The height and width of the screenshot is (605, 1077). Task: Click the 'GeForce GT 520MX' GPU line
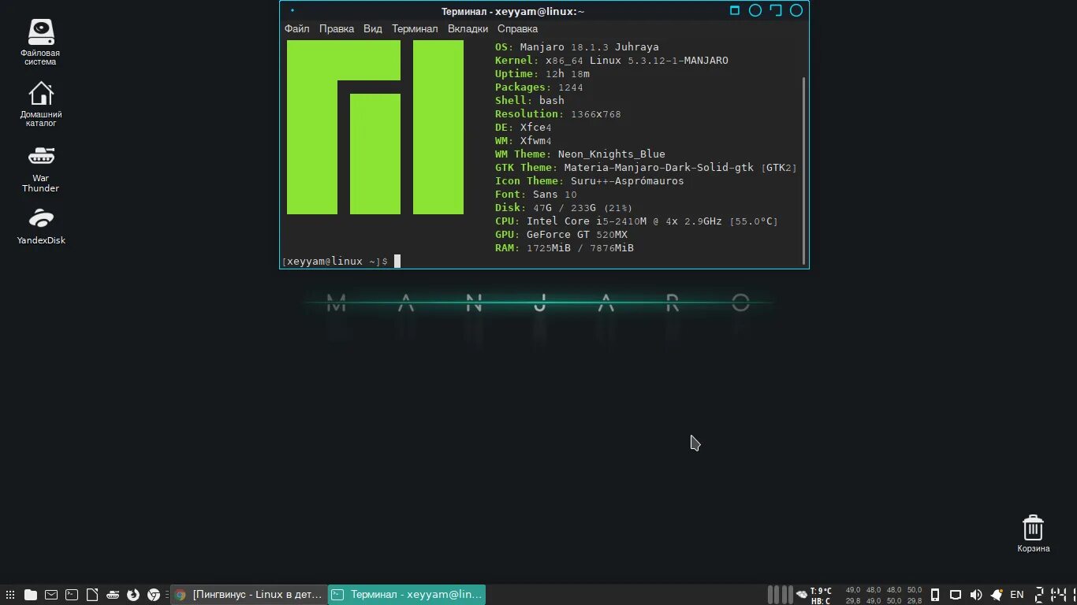[561, 235]
